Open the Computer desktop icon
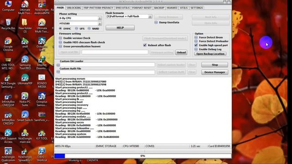This screenshot has height=164, width=292. click(8, 6)
